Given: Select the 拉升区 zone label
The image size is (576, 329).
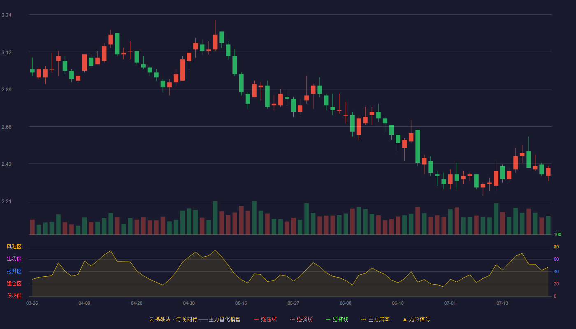Looking at the screenshot, I should (x=14, y=271).
